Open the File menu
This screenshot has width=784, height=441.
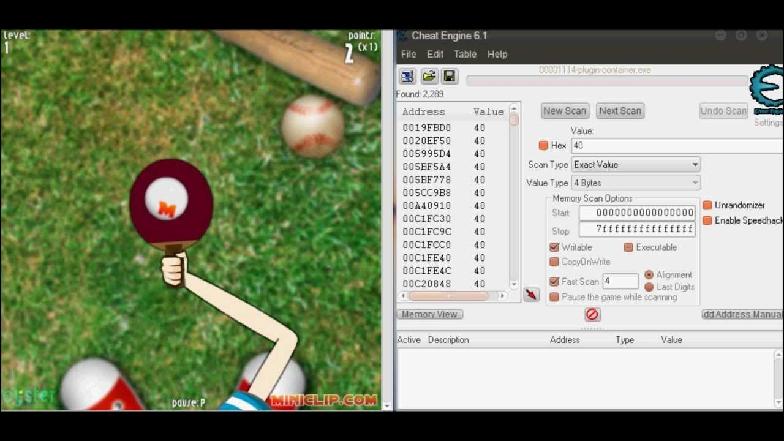pos(409,54)
